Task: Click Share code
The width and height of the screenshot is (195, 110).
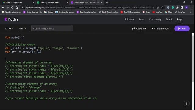Action: point(160,28)
